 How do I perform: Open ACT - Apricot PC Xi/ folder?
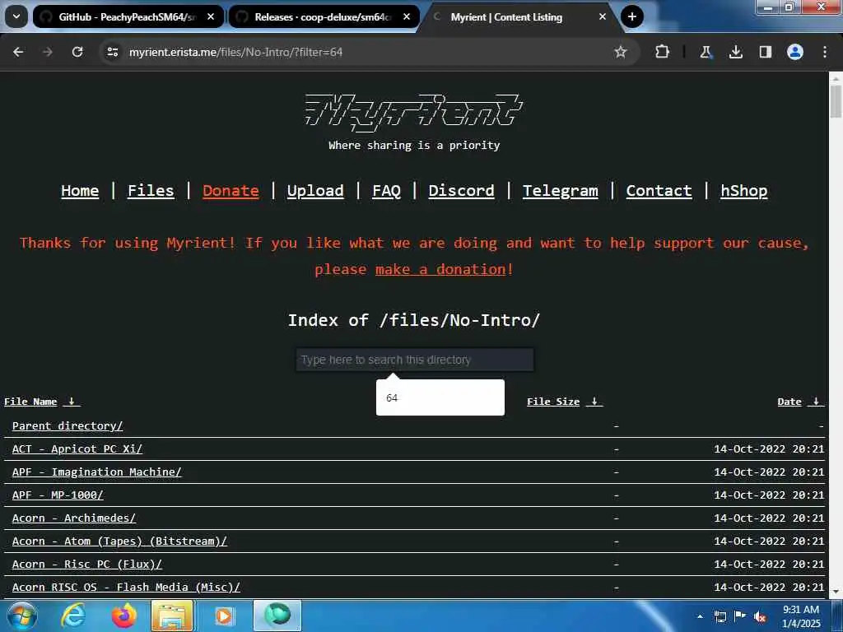[x=77, y=448]
